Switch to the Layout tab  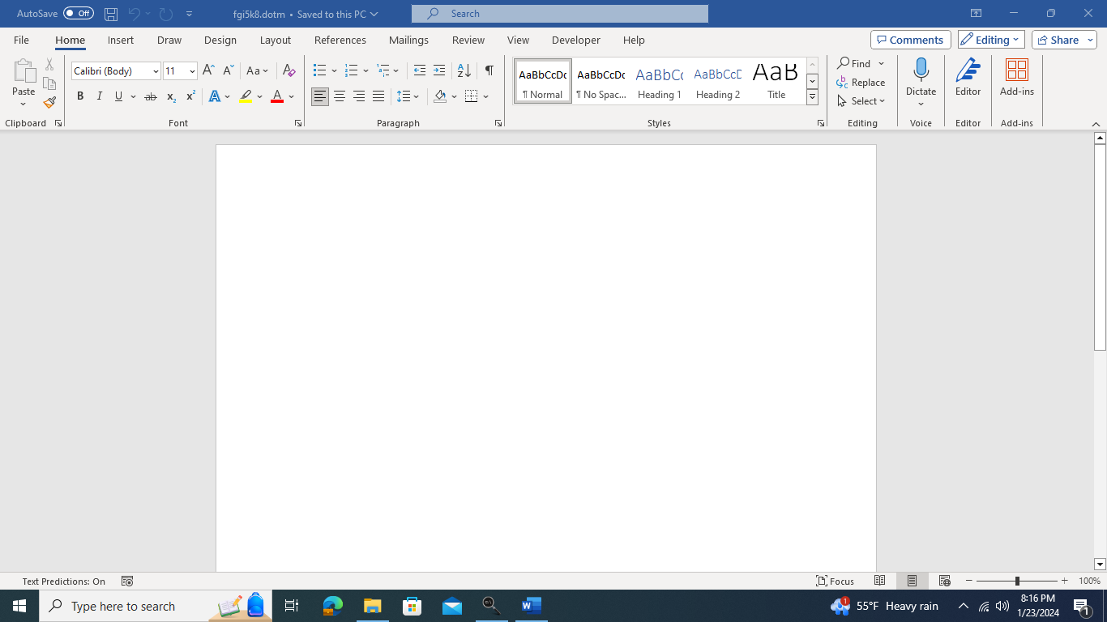[x=275, y=40]
